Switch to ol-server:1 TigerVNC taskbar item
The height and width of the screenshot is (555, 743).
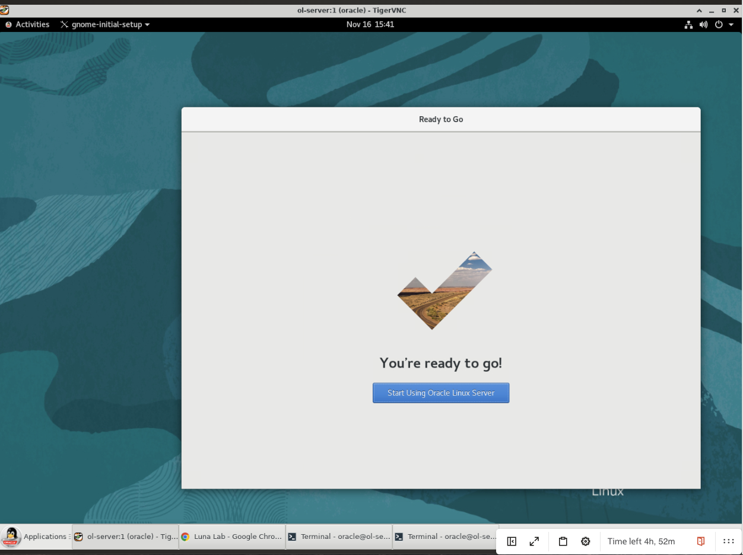(x=125, y=537)
